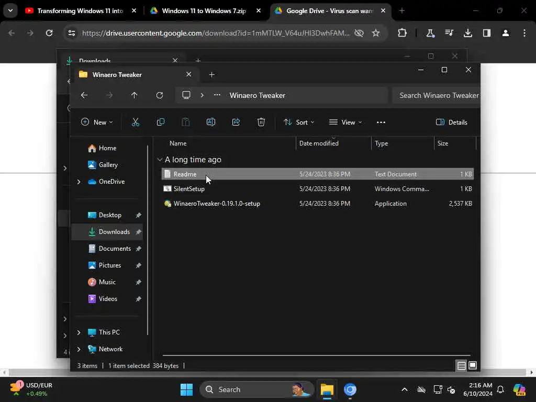The image size is (536, 402).
Task: Select WinaeroTweaker-0.19.1.0-setup application
Action: click(x=318, y=204)
